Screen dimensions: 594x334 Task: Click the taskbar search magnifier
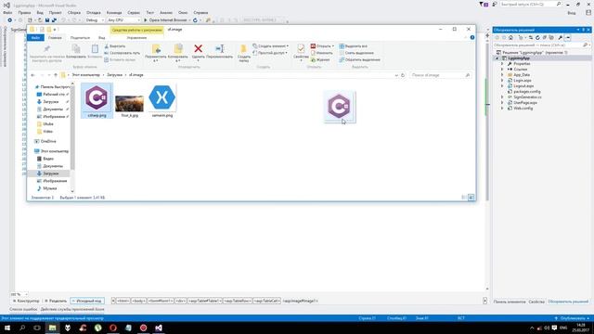(22, 328)
